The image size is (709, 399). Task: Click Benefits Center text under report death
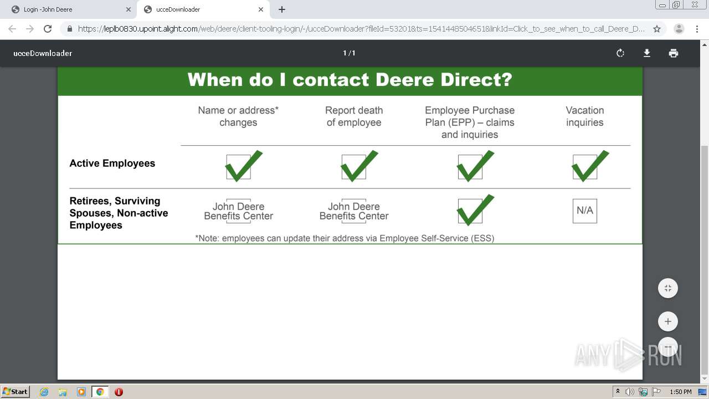tap(354, 211)
